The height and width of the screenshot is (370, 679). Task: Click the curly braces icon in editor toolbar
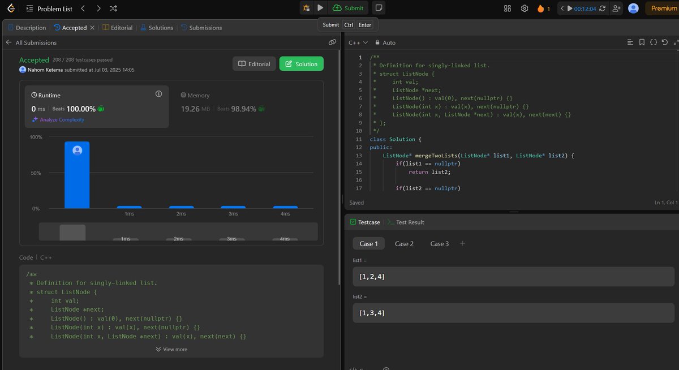653,42
